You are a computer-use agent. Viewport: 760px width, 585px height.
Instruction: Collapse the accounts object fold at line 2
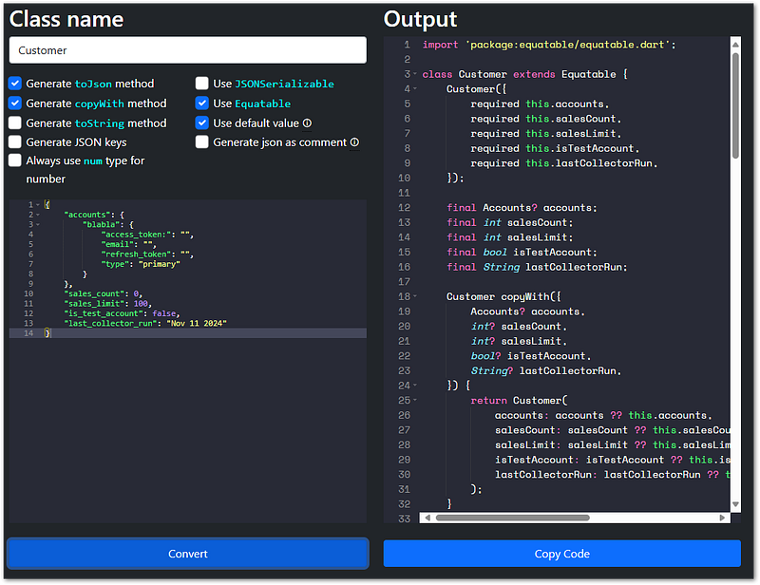tap(37, 215)
